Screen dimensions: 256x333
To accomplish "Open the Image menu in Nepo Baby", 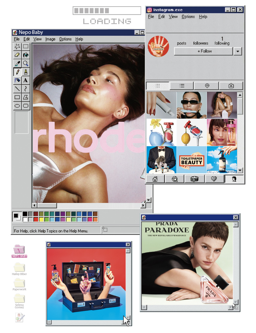I will coord(50,39).
